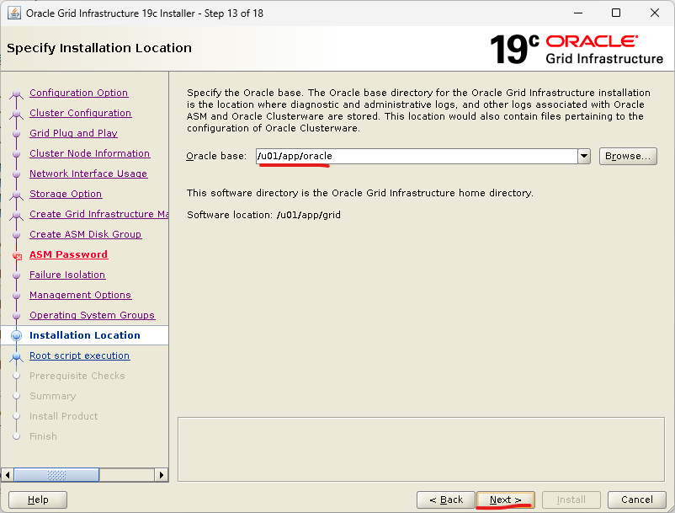Viewport: 675px width, 513px height.
Task: Click the Configuration Option step bullet icon
Action: pyautogui.click(x=16, y=94)
